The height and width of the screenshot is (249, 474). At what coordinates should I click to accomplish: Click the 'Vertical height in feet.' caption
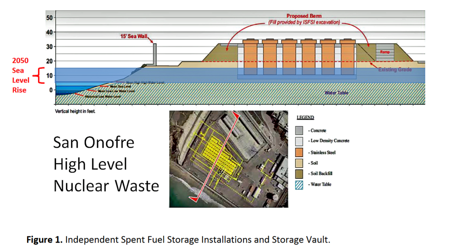[75, 111]
